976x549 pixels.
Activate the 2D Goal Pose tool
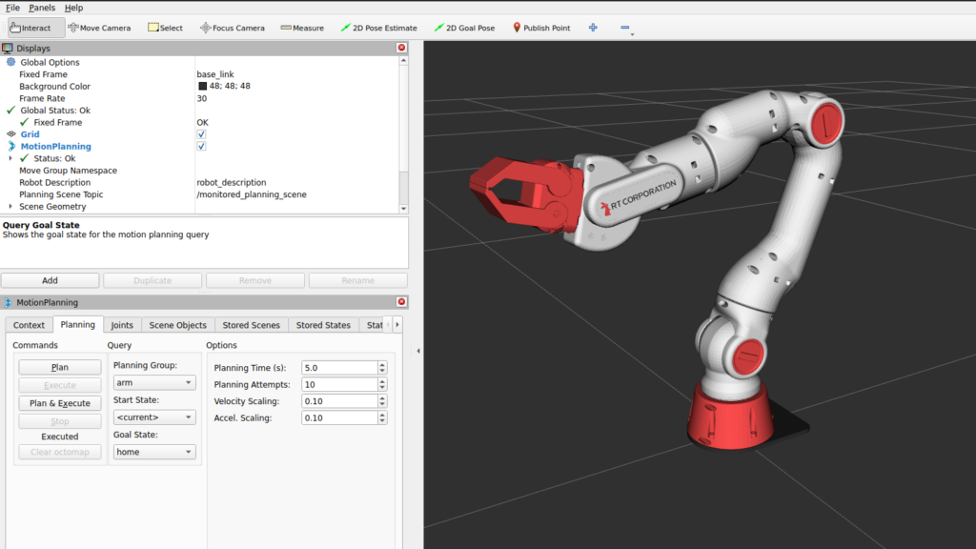pyautogui.click(x=464, y=28)
